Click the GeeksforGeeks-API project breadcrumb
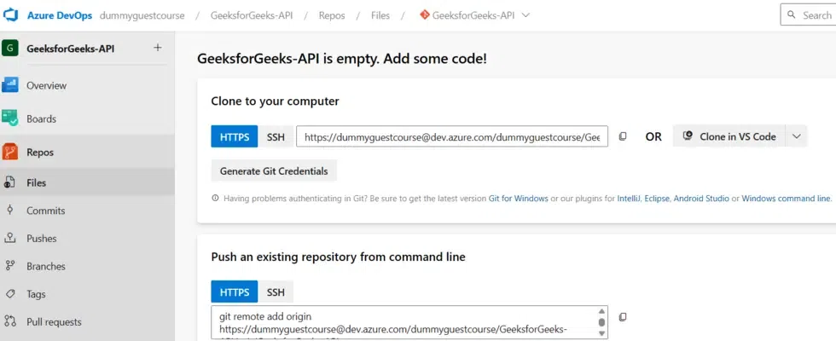This screenshot has height=341, width=836. [252, 15]
